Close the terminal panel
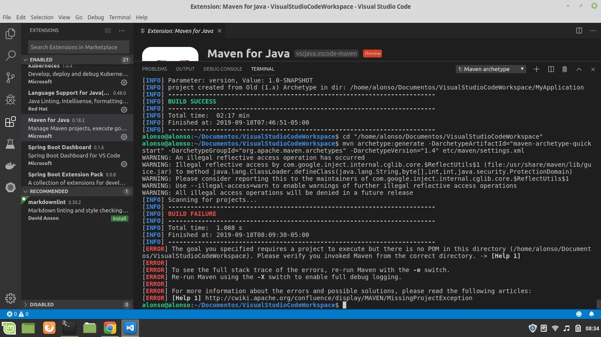Image resolution: width=601 pixels, height=337 pixels. 593,69
